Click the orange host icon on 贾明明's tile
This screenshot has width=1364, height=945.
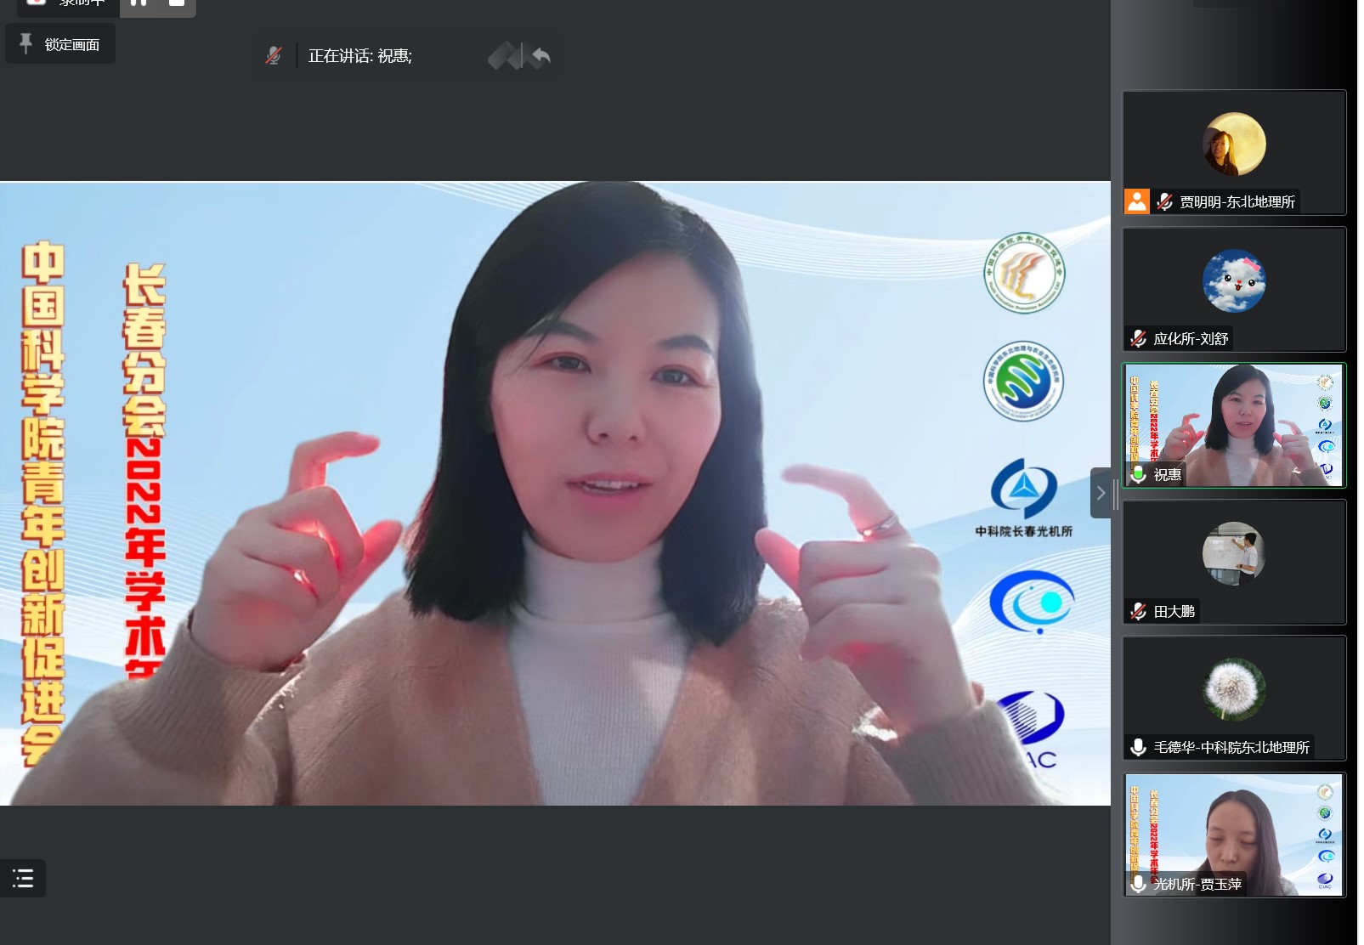[x=1136, y=201]
